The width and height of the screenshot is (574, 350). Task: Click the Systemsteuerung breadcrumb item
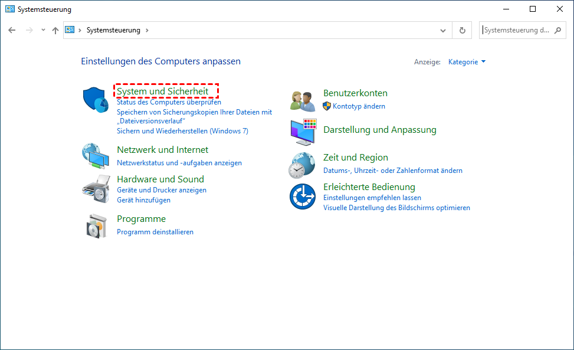pyautogui.click(x=113, y=30)
